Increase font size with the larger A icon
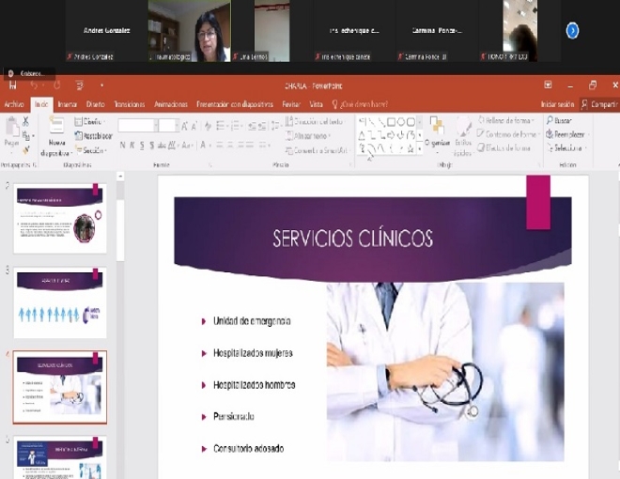Viewport: 620px width, 479px height. click(184, 126)
